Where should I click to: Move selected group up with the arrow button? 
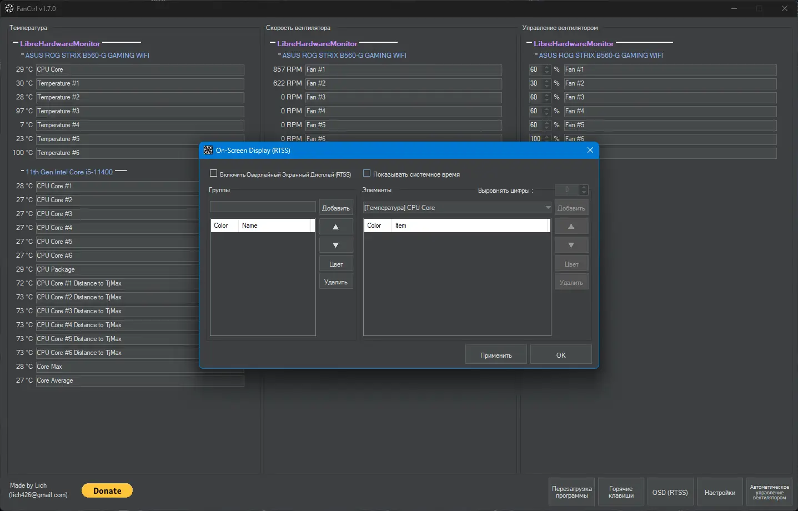coord(336,227)
